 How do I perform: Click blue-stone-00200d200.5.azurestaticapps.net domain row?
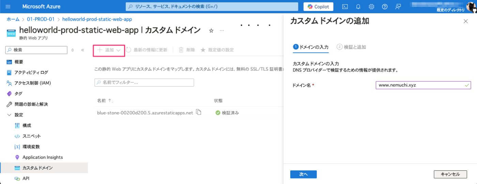(145, 112)
